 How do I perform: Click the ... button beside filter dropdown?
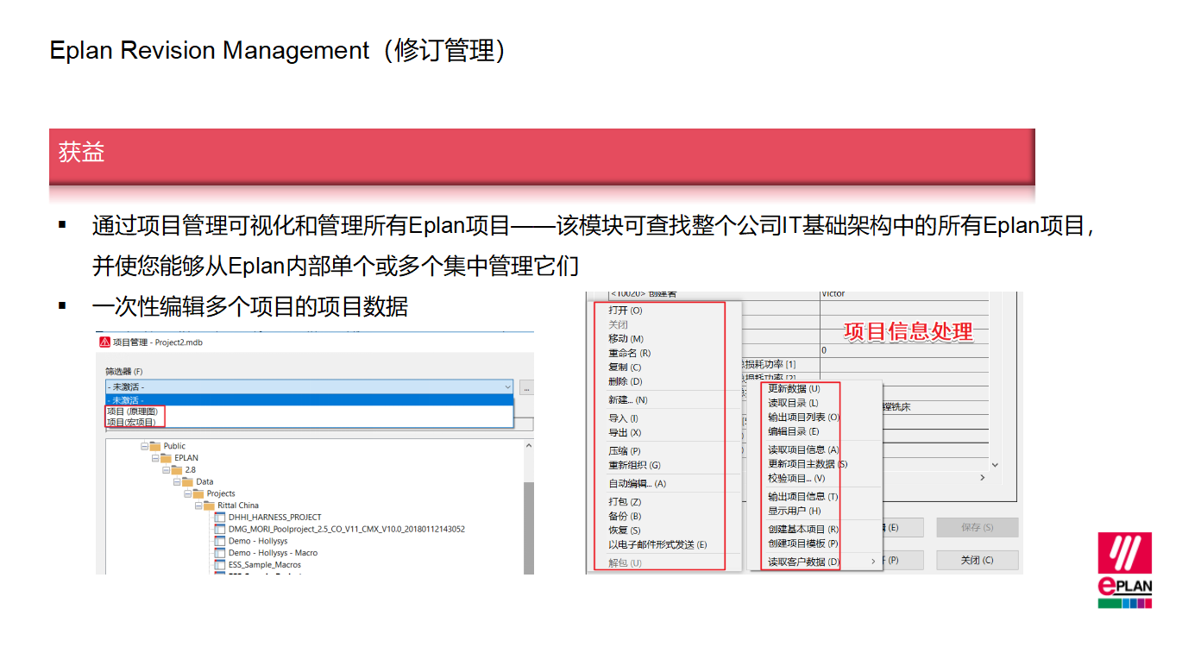[526, 387]
